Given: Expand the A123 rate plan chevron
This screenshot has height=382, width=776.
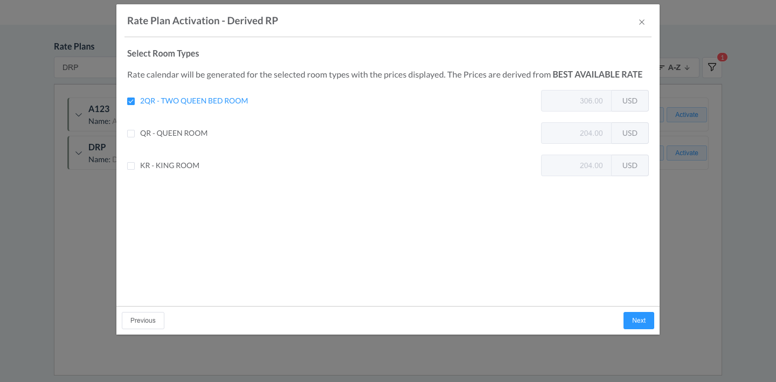Looking at the screenshot, I should [79, 115].
